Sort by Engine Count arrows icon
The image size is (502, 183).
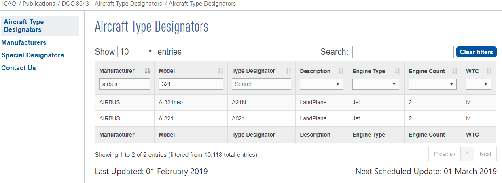[x=455, y=71]
